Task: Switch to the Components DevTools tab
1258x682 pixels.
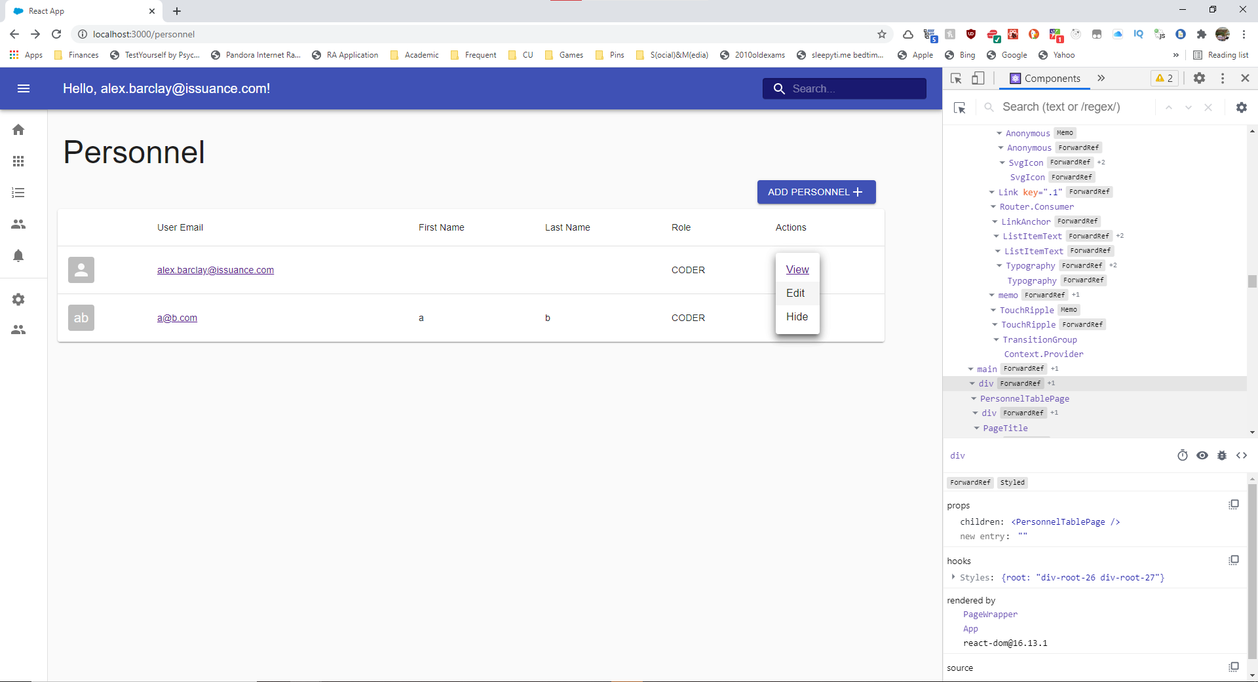Action: coord(1045,79)
